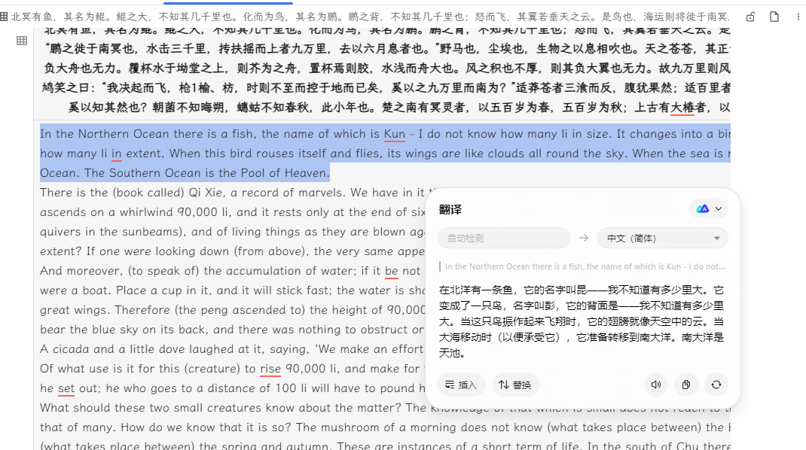Click the underlined word 'rise' before 90,000 li
The image size is (806, 450).
pos(270,369)
